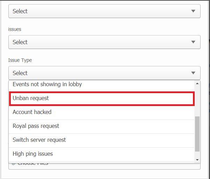Click the scrollbar track above the thumb
The height and width of the screenshot is (179, 210).
click(x=197, y=101)
